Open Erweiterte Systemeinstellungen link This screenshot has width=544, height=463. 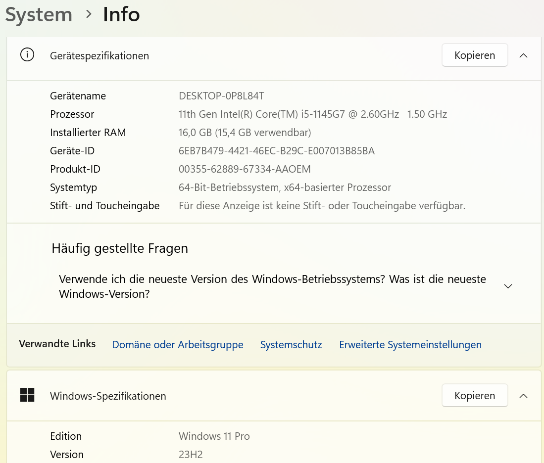[x=410, y=345]
